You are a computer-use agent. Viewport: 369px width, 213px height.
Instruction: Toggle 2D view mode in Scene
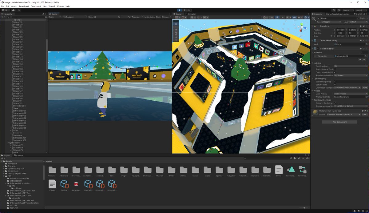tap(272, 17)
